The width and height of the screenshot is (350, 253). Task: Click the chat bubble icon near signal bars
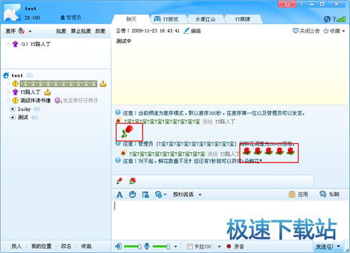327,19
